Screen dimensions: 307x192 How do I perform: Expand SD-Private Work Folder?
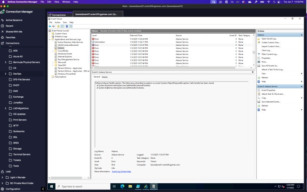pyautogui.click(x=2, y=183)
